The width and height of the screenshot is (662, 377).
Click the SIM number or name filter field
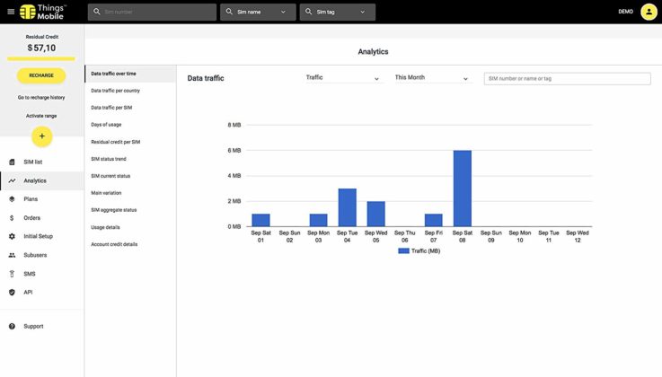[x=567, y=78]
